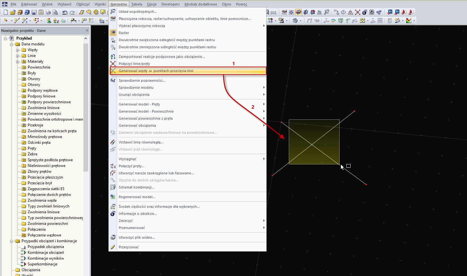Click the grid snap toolbar icon
Screen dimensions: 467x276
click(x=291, y=12)
